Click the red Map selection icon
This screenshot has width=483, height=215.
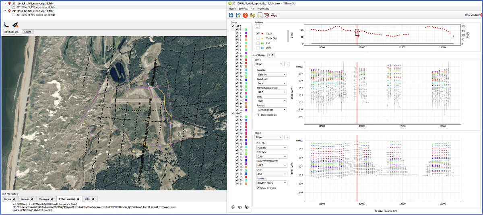[x=481, y=15]
